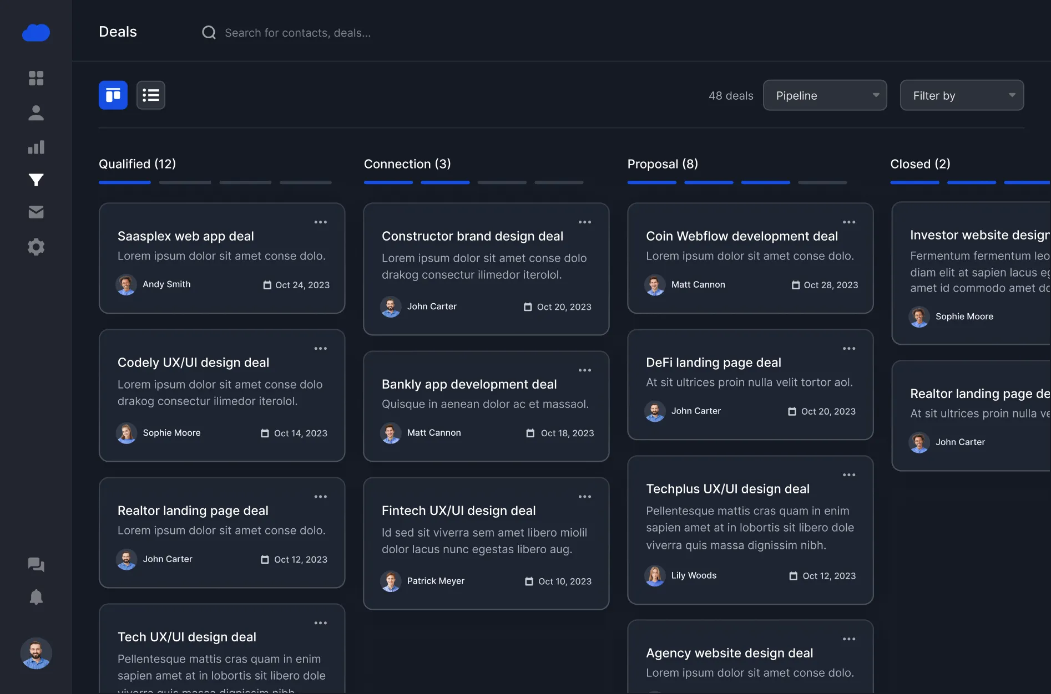This screenshot has height=694, width=1051.
Task: Click the Connection stage progress bar
Action: click(x=473, y=182)
